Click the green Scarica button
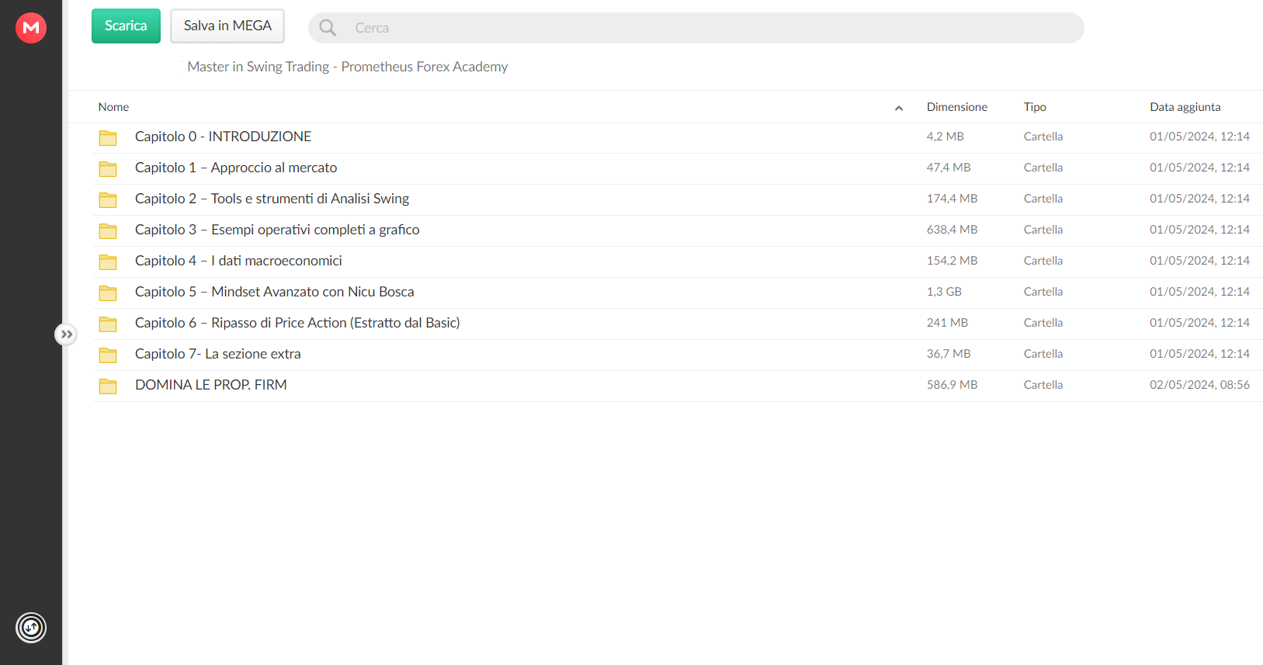 click(x=126, y=26)
